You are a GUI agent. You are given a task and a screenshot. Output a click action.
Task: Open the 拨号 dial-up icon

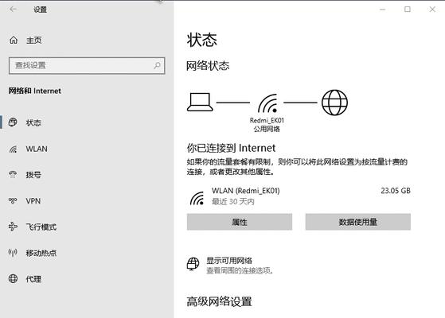pos(13,175)
